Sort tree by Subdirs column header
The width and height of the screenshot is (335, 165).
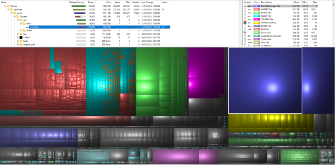coord(136,2)
